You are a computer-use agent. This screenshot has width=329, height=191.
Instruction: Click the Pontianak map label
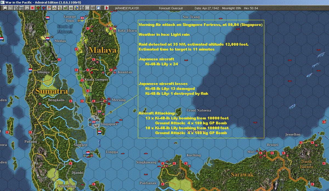(148, 183)
